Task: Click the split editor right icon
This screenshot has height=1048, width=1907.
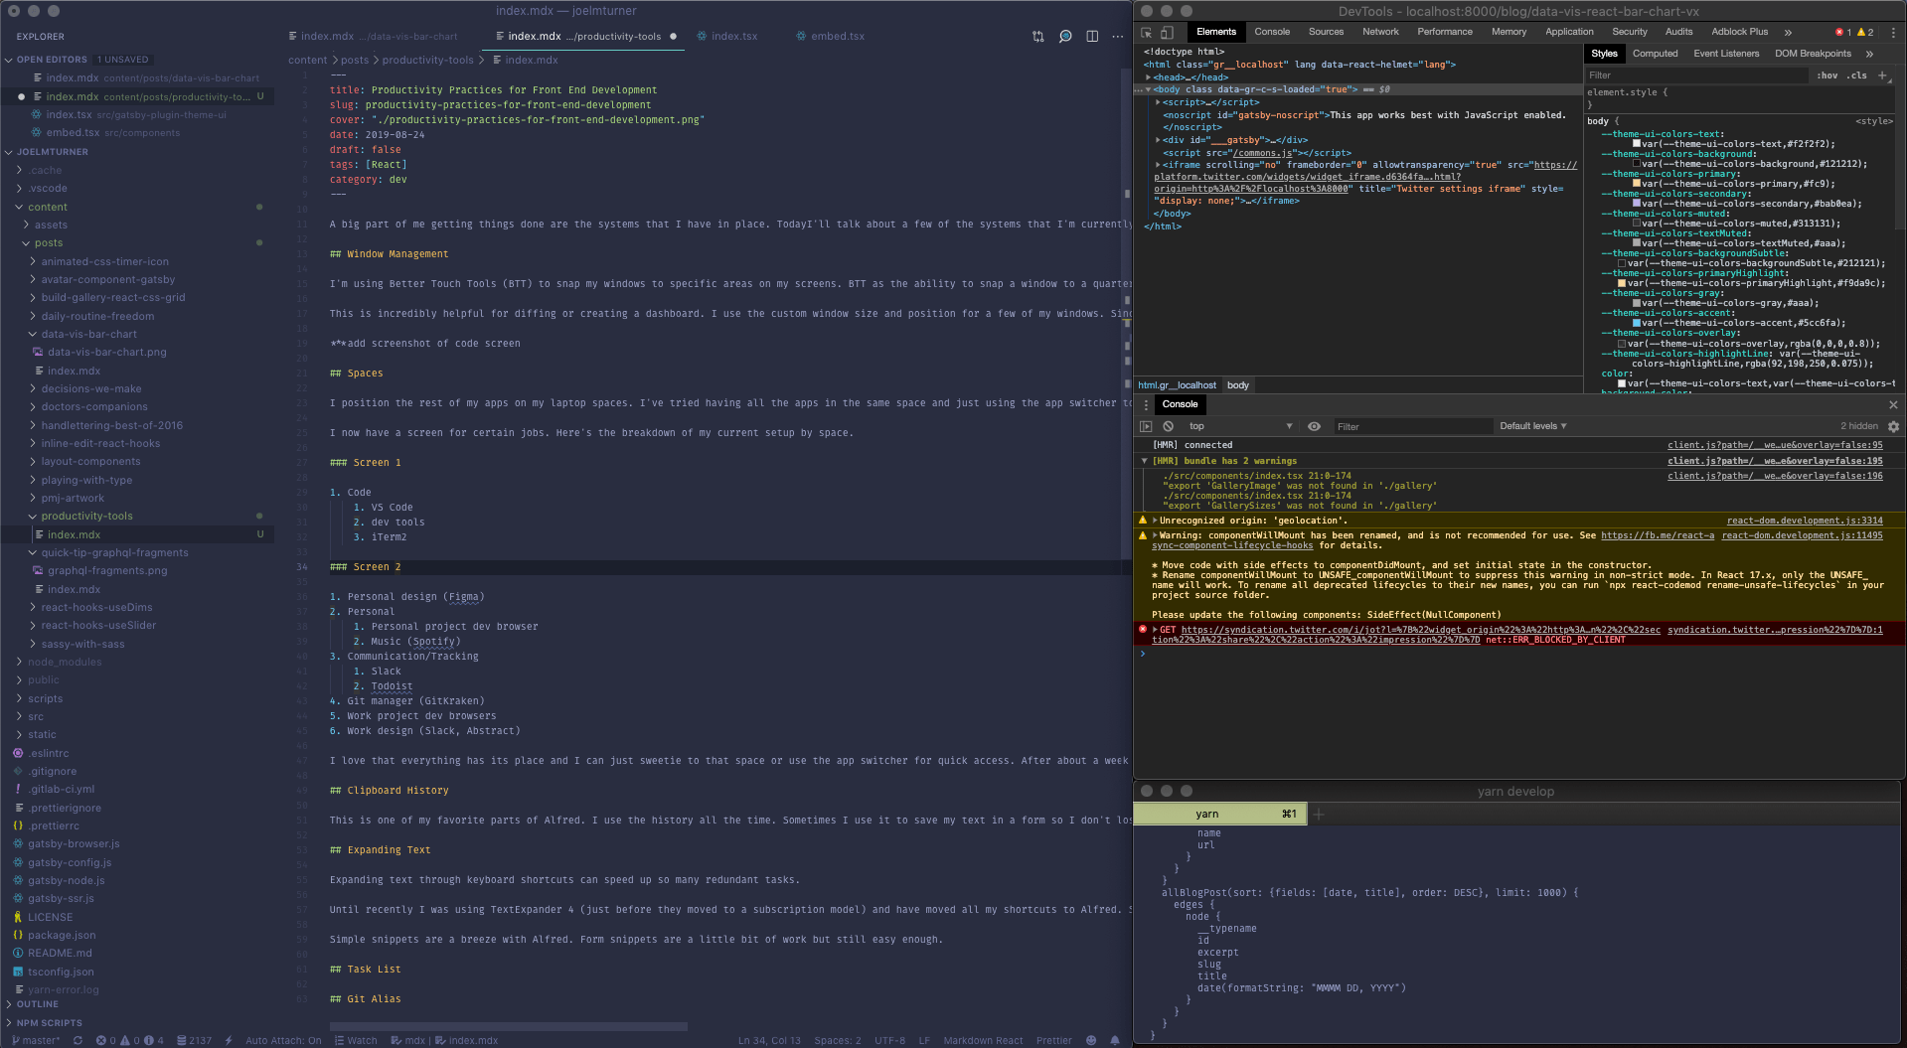Action: (x=1092, y=37)
